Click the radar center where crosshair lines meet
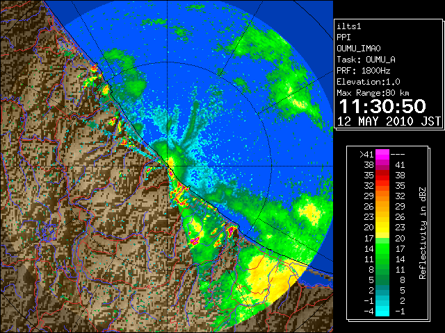Screen dimensions: 445x333 coord(168,166)
